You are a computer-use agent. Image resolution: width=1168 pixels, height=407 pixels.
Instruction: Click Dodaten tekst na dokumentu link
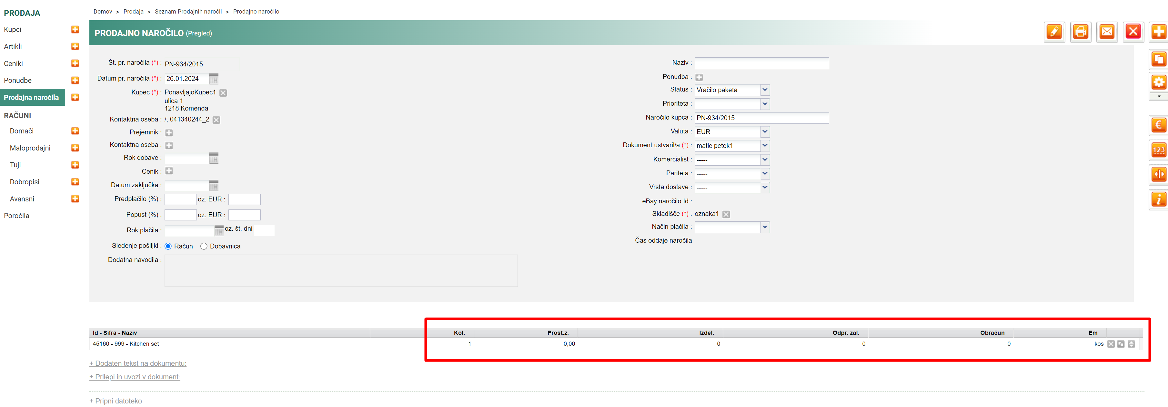[x=138, y=363]
